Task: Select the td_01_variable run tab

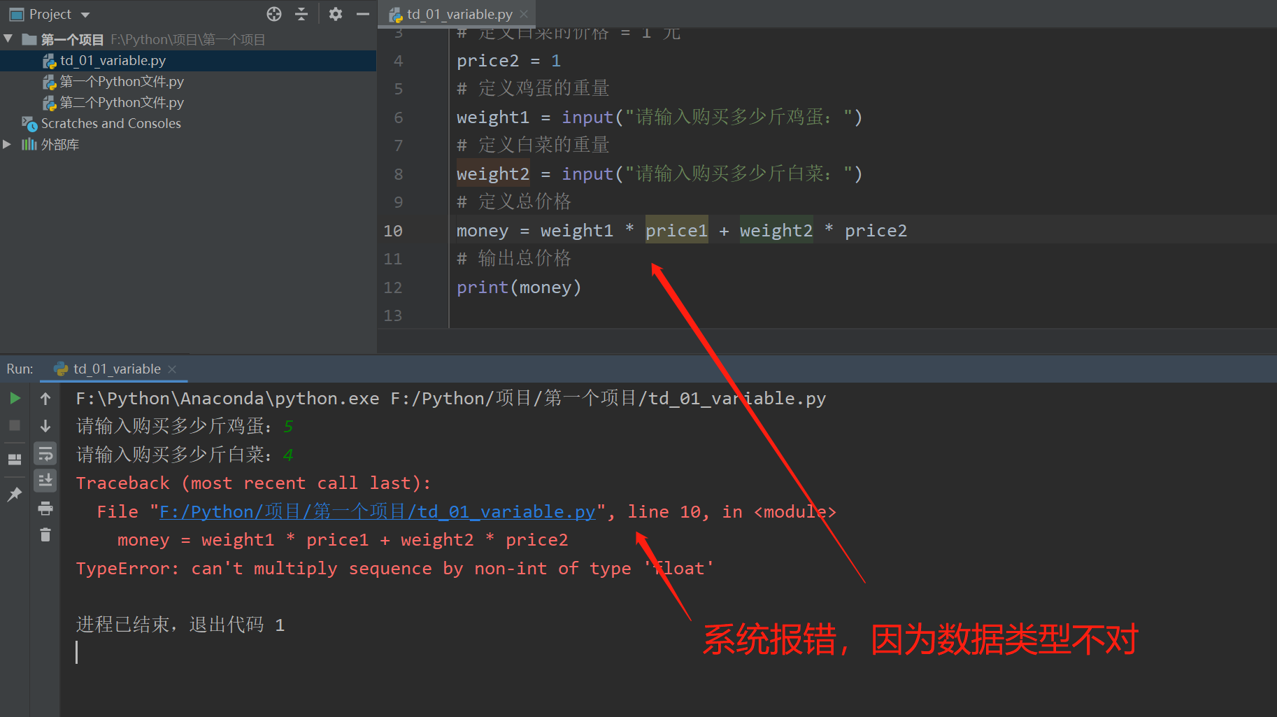Action: tap(117, 369)
